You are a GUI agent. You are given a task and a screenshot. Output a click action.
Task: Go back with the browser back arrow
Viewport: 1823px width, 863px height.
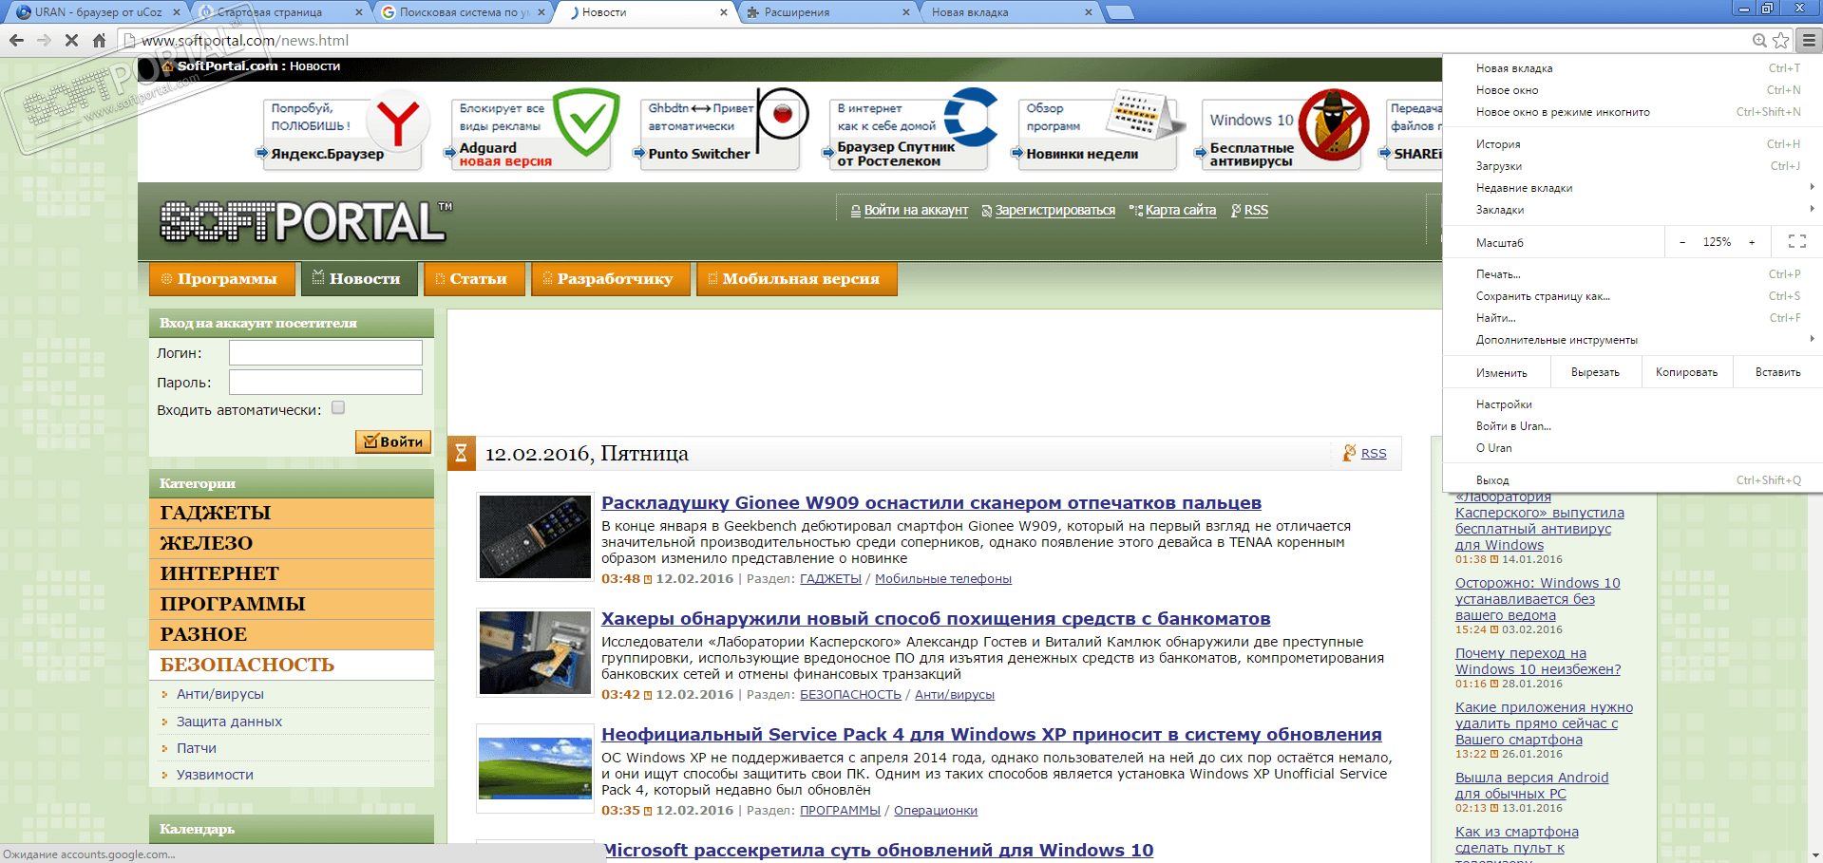16,40
